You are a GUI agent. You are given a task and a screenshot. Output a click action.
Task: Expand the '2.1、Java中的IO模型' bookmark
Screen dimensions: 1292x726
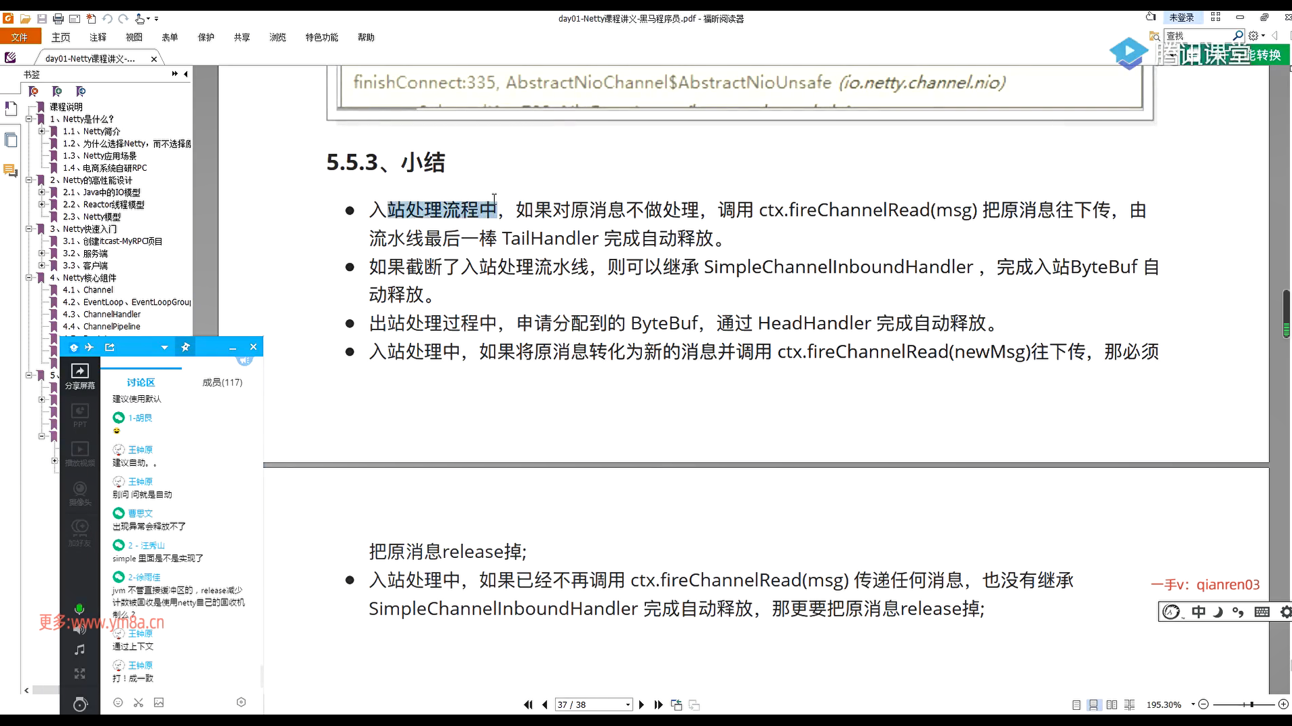42,192
